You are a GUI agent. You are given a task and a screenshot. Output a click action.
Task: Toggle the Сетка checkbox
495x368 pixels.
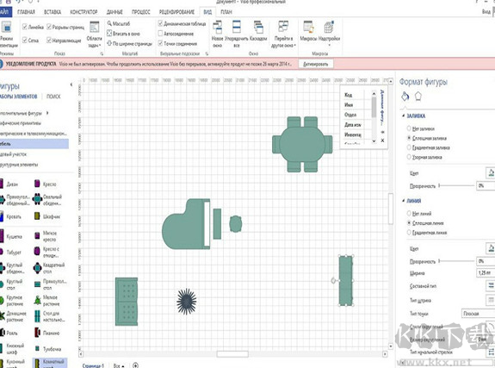[x=25, y=40]
